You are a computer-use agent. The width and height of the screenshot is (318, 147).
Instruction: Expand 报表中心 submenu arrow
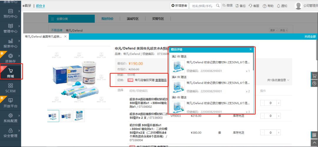tap(19, 41)
